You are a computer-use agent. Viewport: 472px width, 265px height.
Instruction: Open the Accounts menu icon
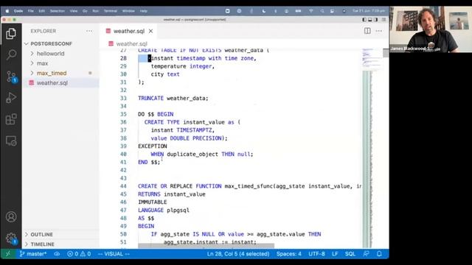tap(11, 216)
